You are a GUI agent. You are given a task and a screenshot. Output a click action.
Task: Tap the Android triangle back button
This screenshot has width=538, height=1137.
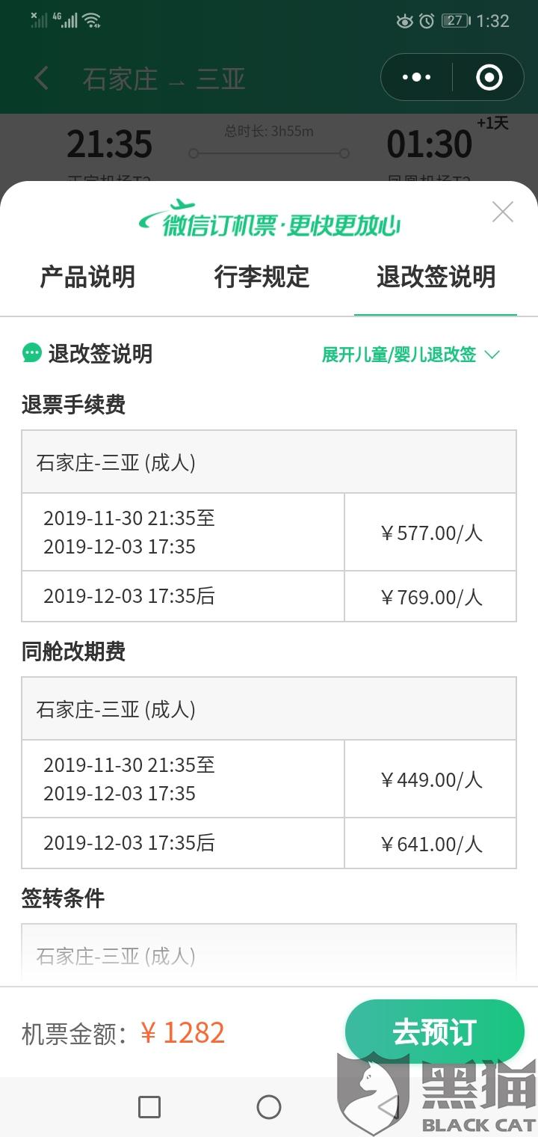(x=389, y=1107)
